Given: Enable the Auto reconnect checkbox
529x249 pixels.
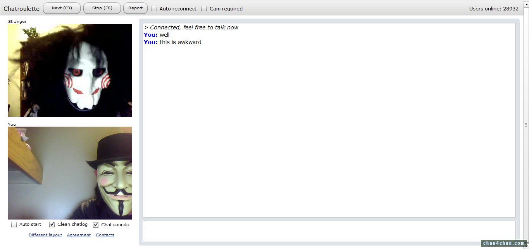Looking at the screenshot, I should (154, 9).
